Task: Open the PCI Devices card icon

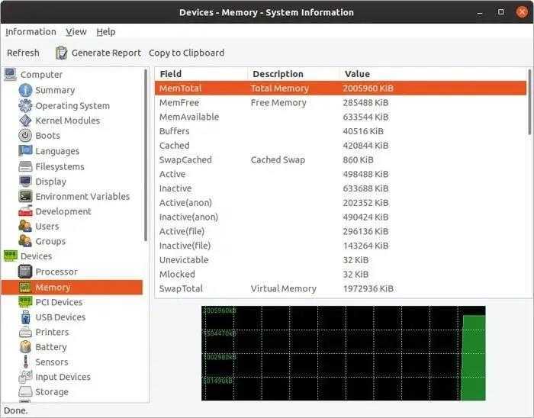Action: (x=25, y=302)
